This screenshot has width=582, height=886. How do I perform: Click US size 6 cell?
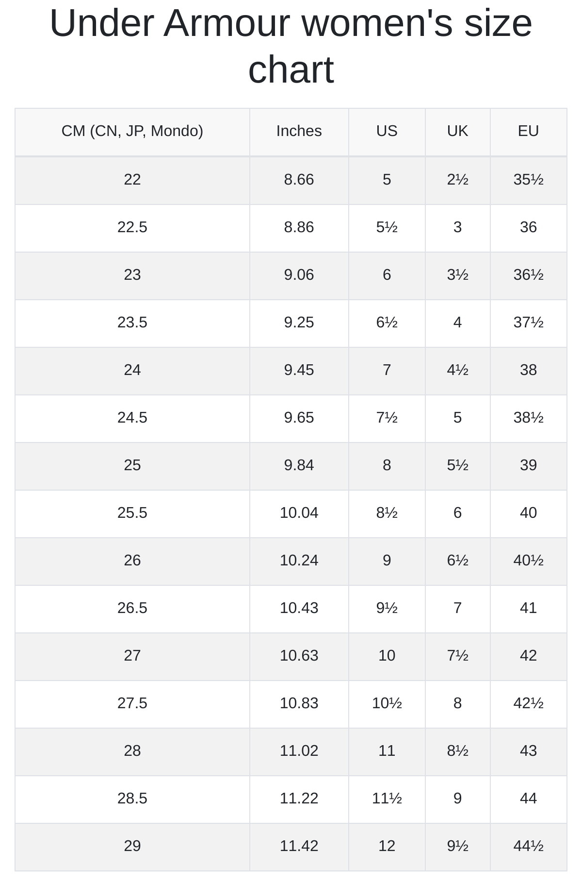coord(387,275)
